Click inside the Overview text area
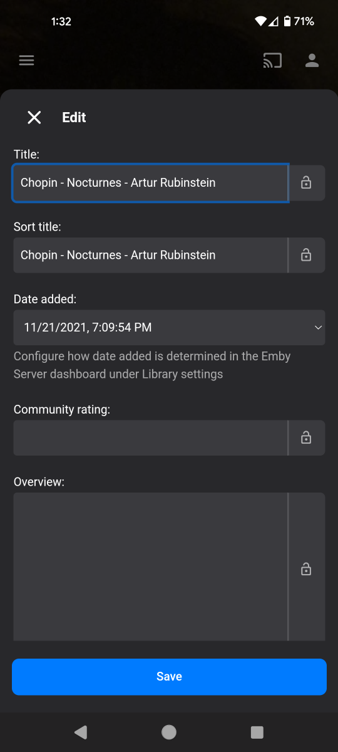The image size is (338, 752). pyautogui.click(x=150, y=567)
